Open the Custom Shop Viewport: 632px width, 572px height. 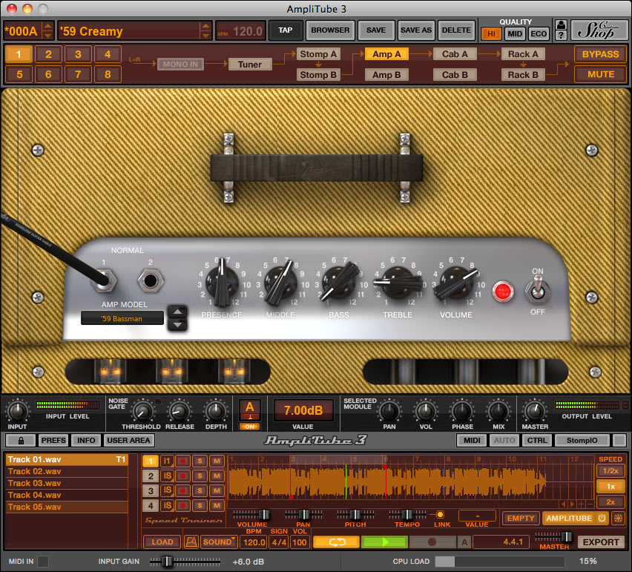[x=598, y=30]
